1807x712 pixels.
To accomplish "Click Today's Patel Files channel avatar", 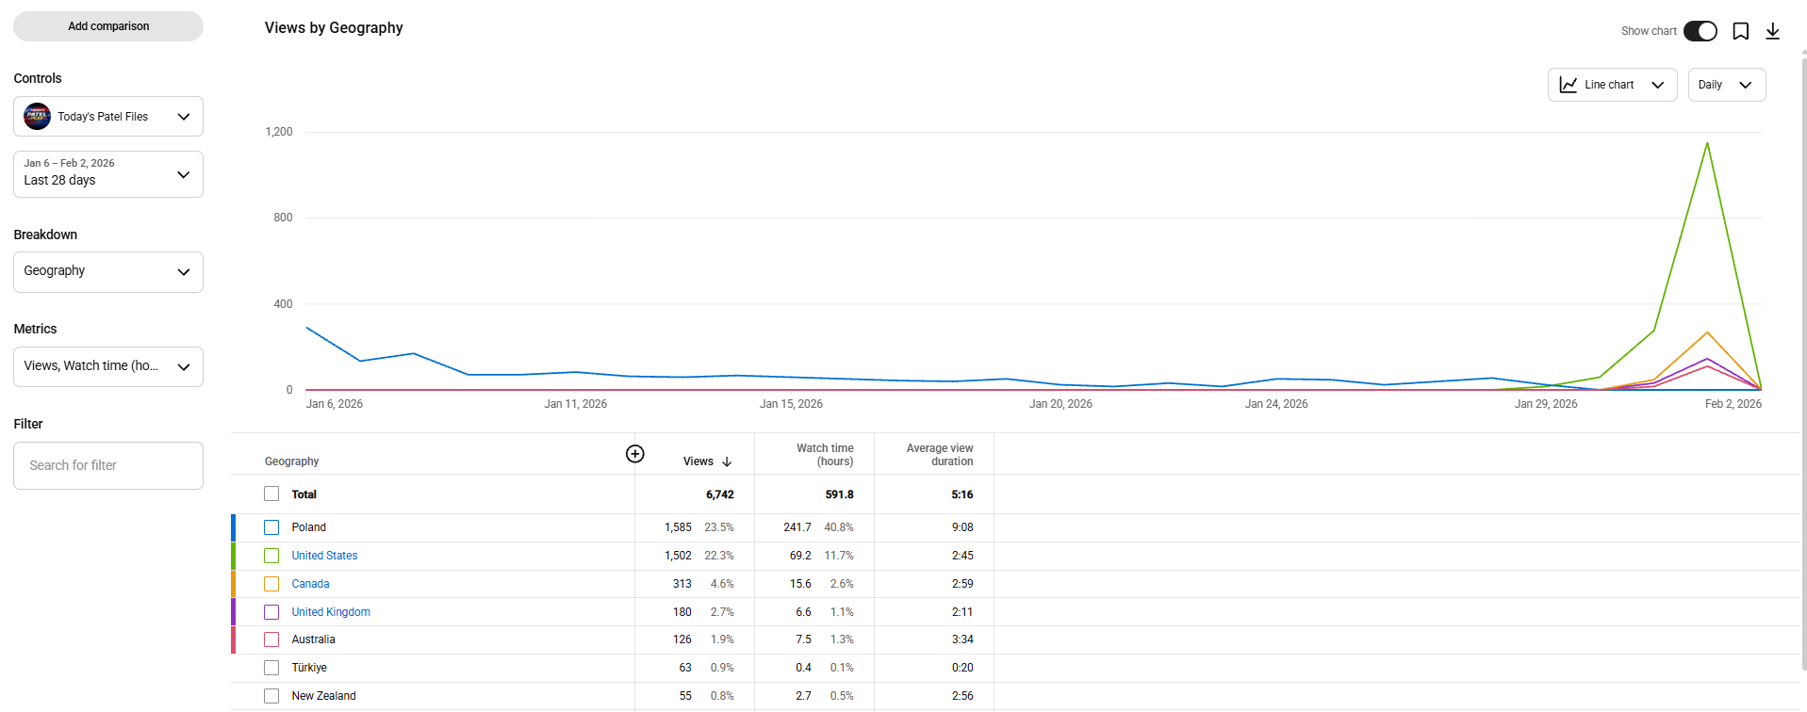I will tap(37, 117).
